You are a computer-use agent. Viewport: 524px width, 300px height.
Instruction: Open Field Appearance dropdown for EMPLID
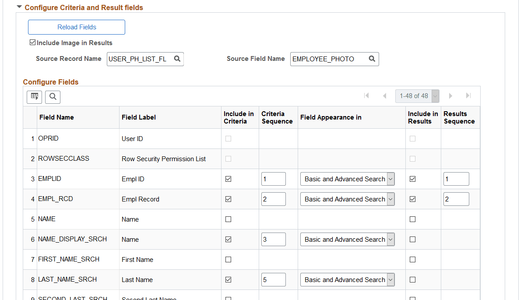click(x=390, y=179)
